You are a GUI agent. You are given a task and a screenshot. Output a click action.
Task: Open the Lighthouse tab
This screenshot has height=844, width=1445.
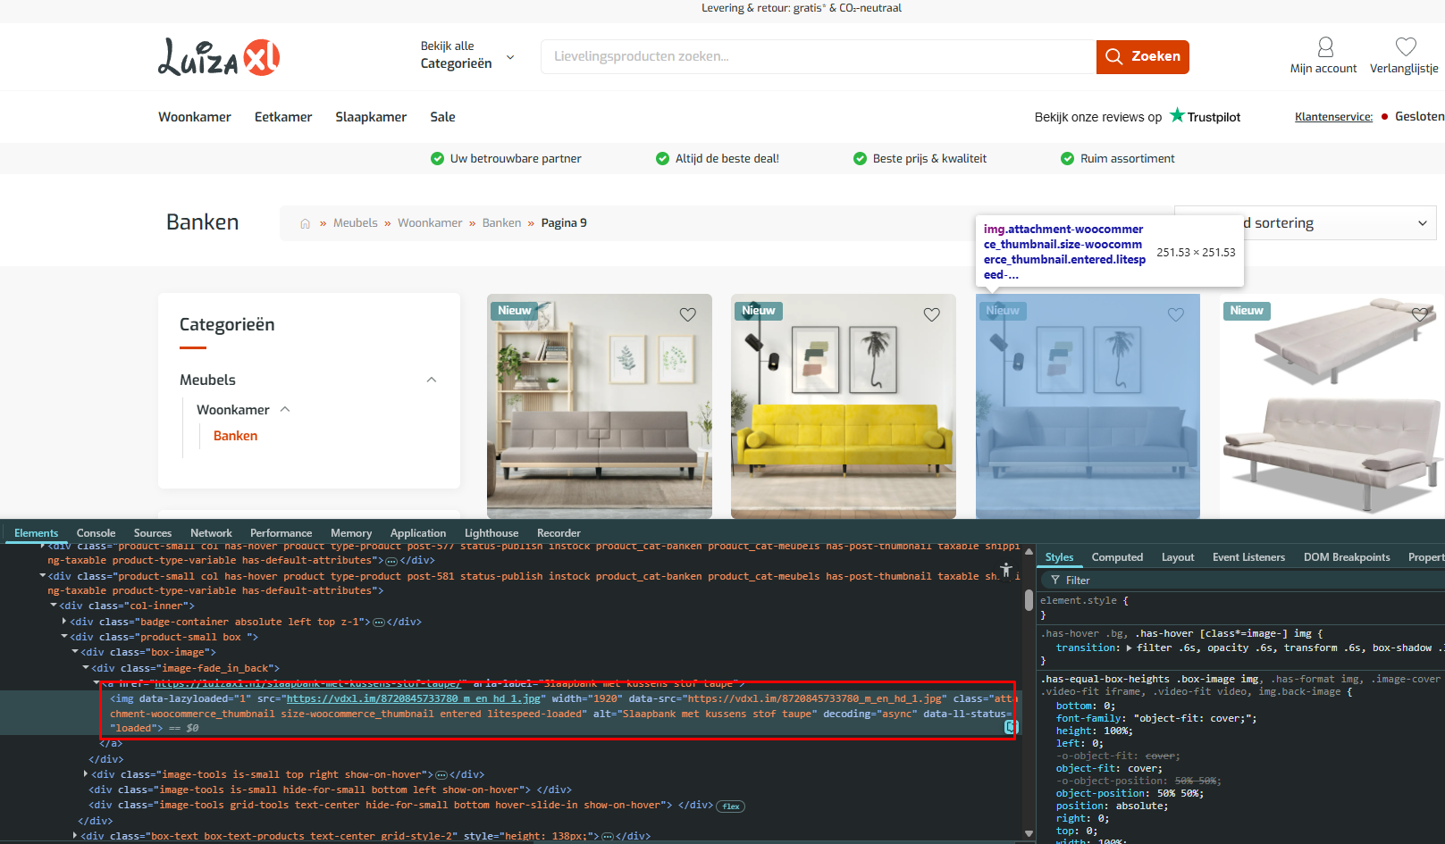(491, 533)
